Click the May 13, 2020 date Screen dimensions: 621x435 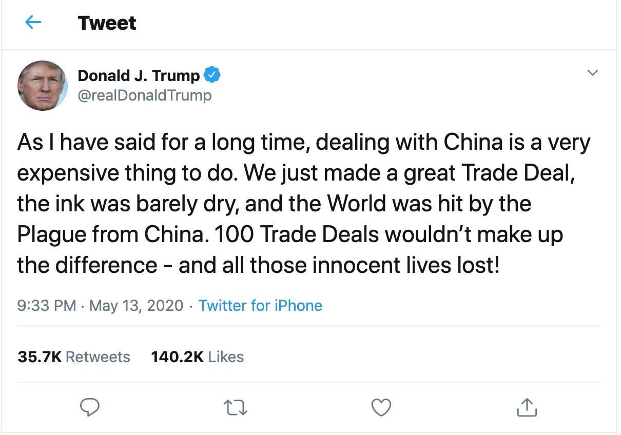136,306
